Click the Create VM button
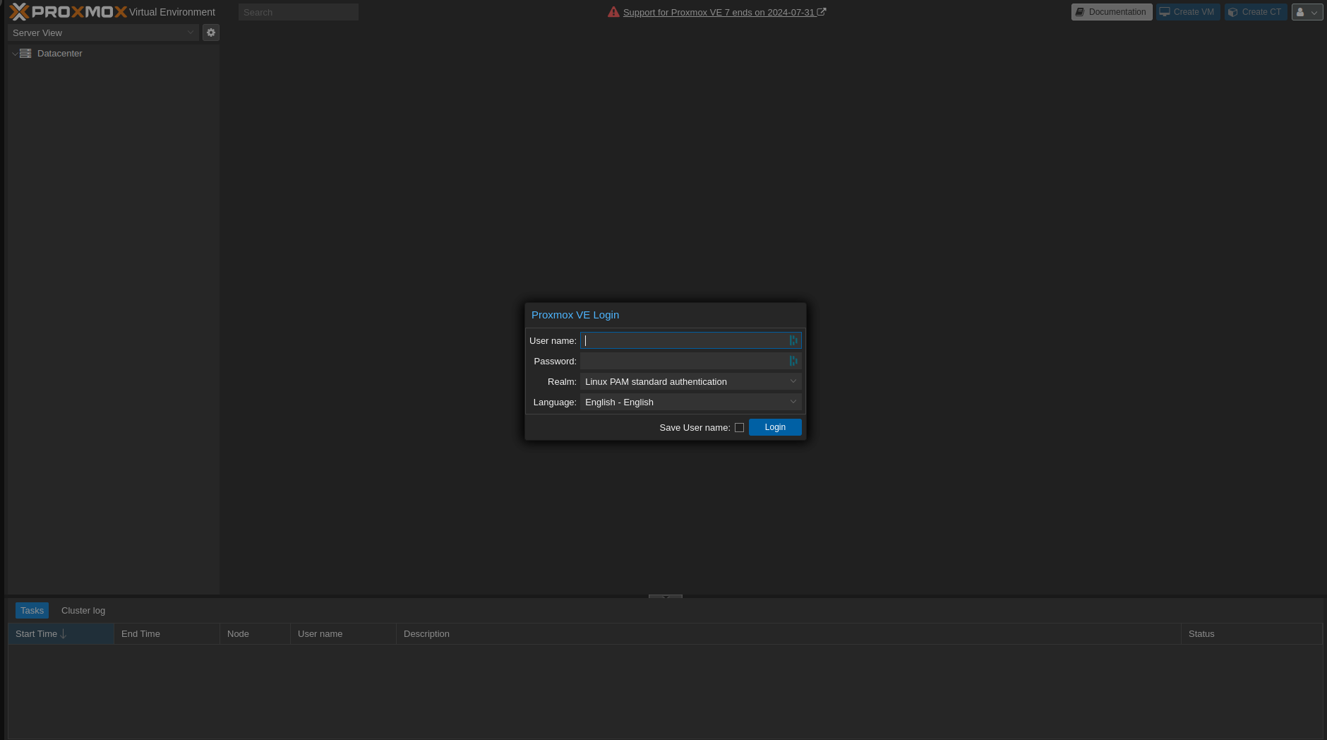Image resolution: width=1327 pixels, height=740 pixels. click(1188, 12)
